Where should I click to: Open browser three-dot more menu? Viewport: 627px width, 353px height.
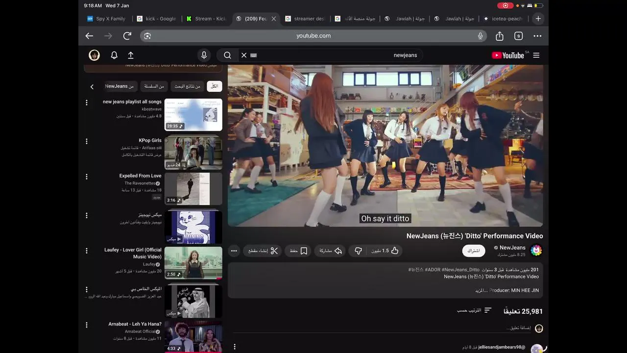coord(537,36)
